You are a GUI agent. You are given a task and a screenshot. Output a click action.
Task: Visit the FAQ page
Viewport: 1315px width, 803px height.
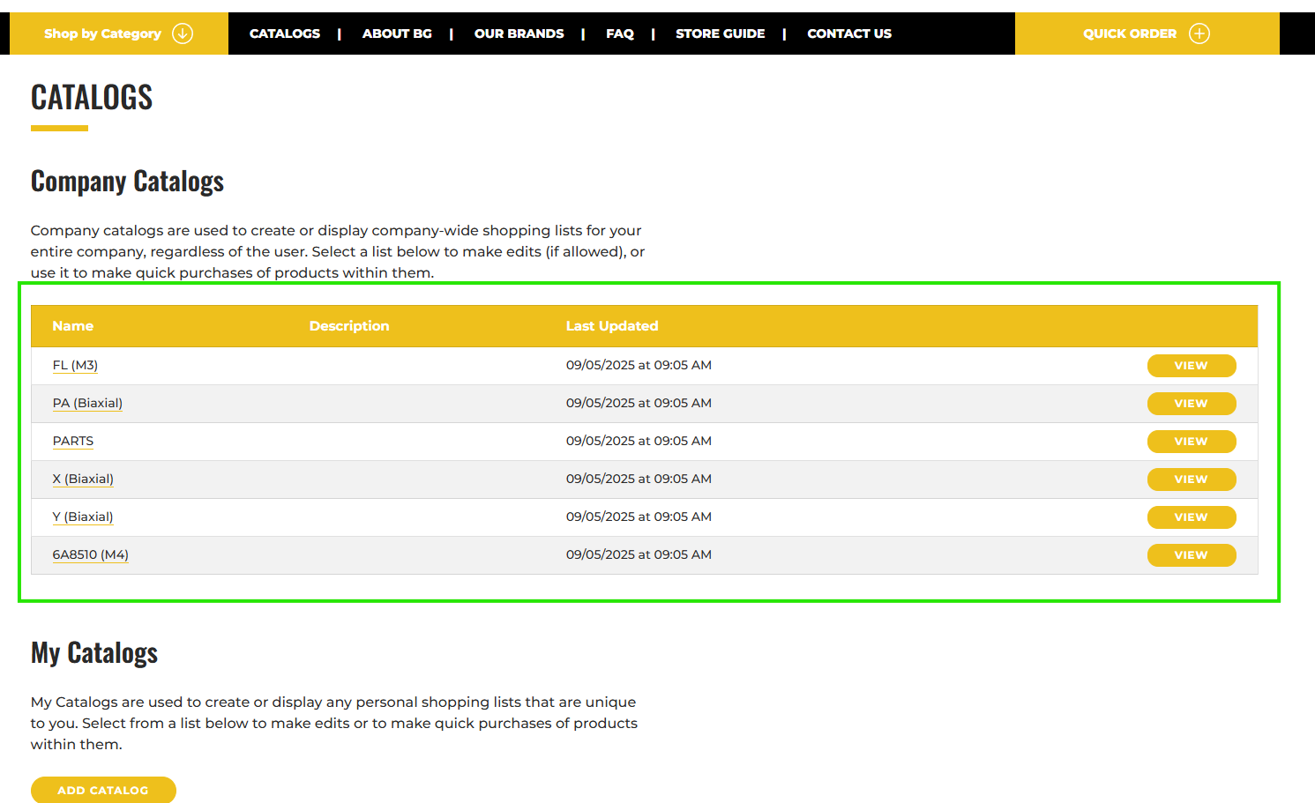click(620, 33)
